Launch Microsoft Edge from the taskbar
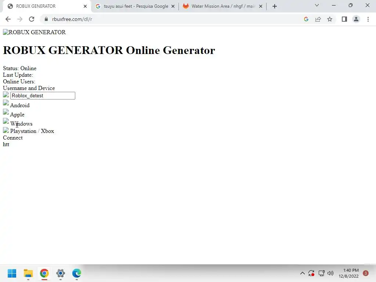The width and height of the screenshot is (376, 282). pos(77,273)
